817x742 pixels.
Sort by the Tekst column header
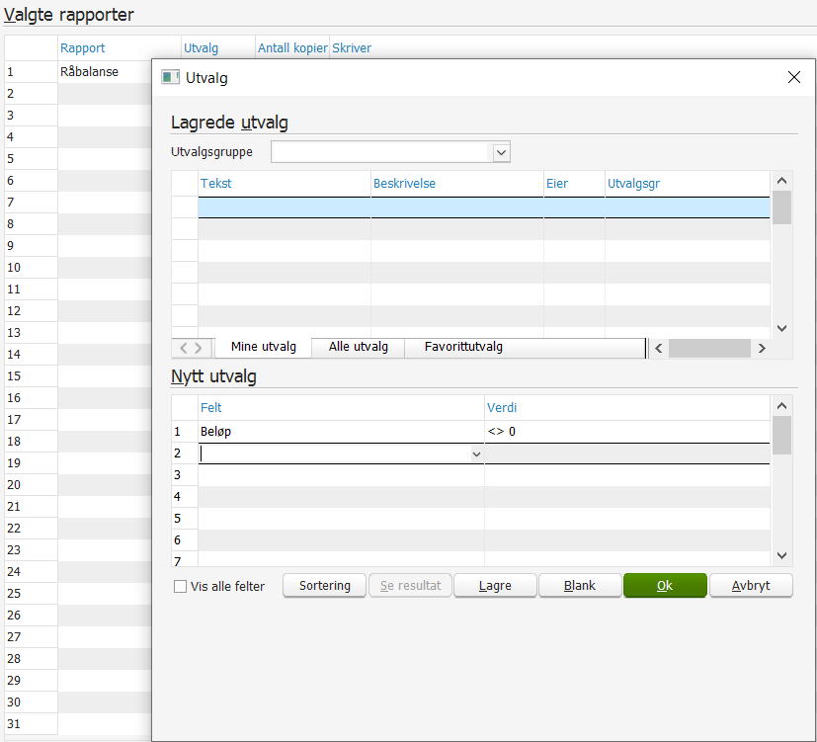coord(284,184)
